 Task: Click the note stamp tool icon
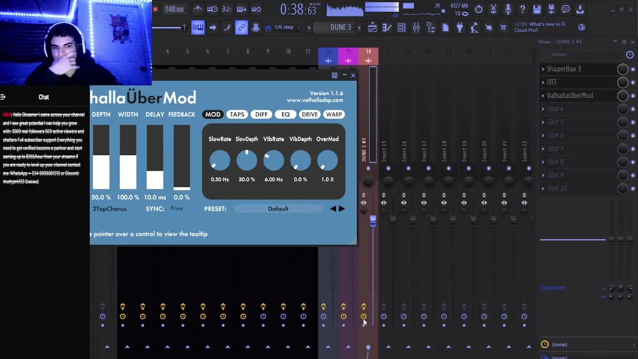click(256, 27)
